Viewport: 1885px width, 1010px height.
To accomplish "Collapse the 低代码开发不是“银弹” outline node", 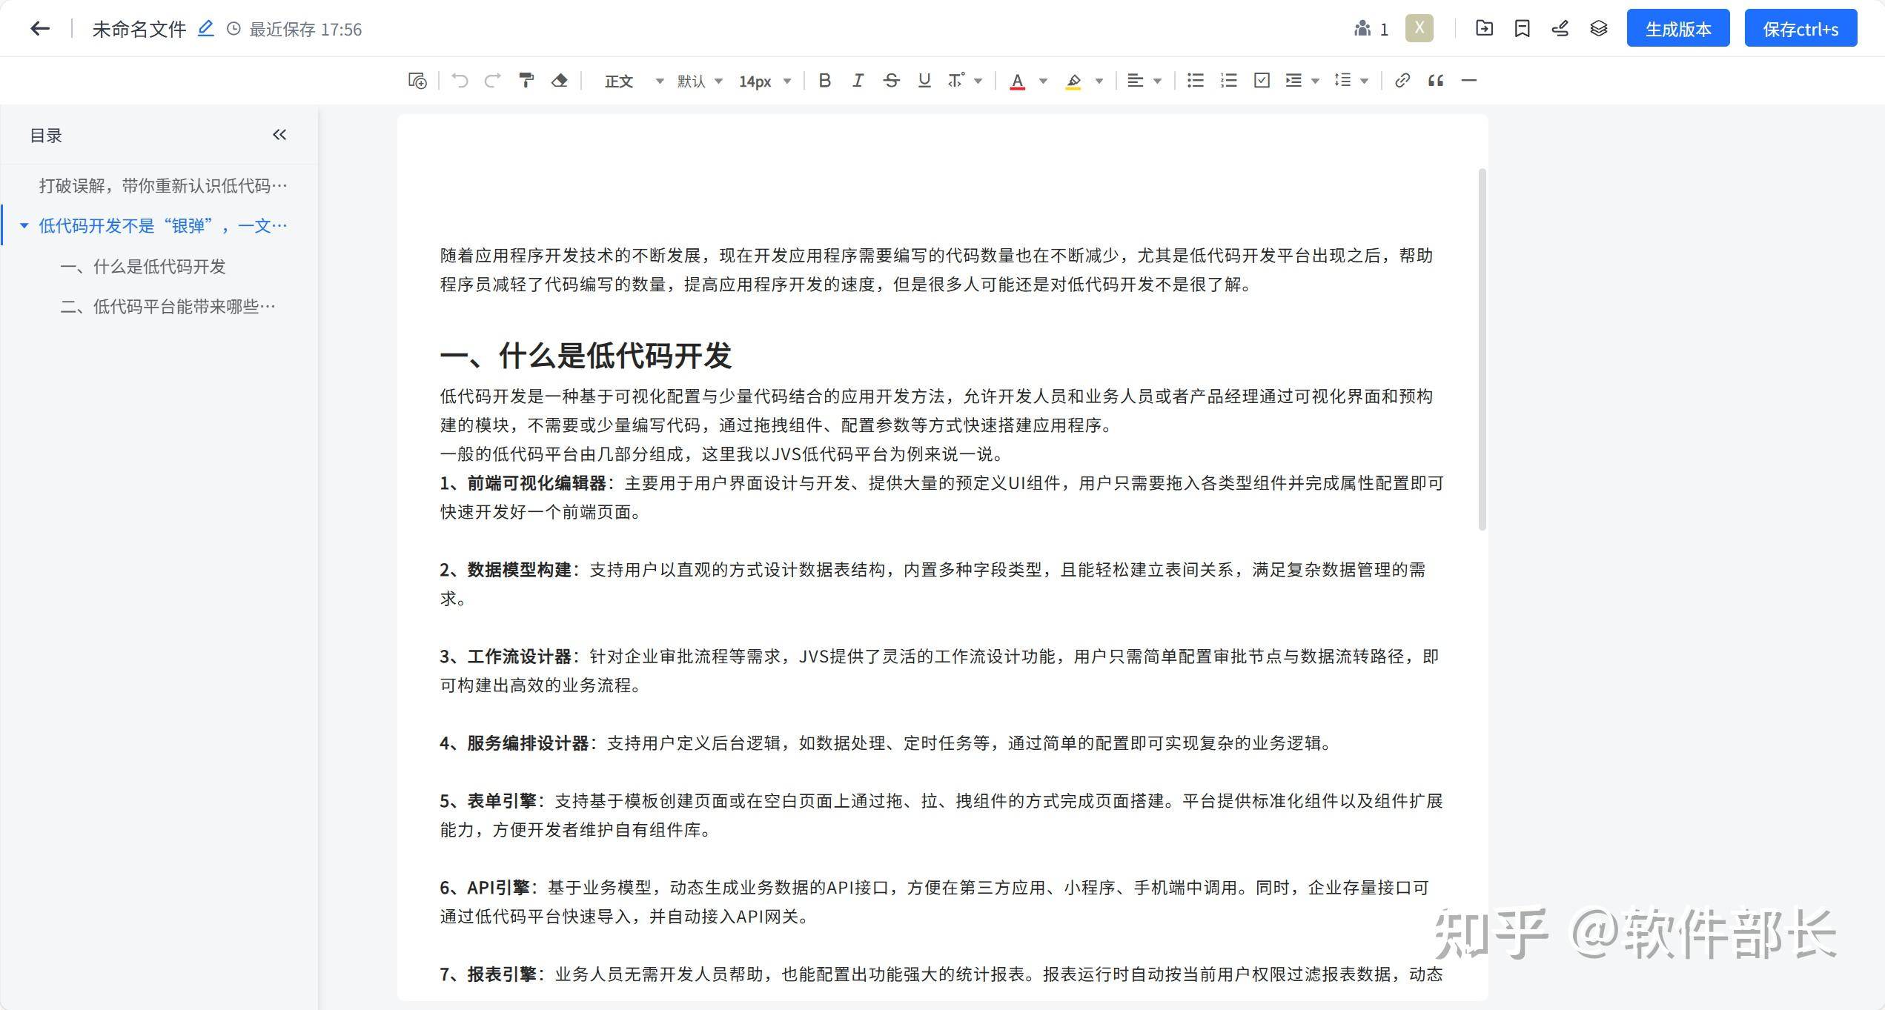I will point(24,225).
